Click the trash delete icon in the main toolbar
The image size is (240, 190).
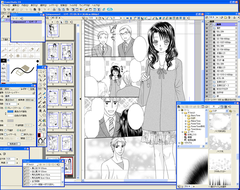39,9
